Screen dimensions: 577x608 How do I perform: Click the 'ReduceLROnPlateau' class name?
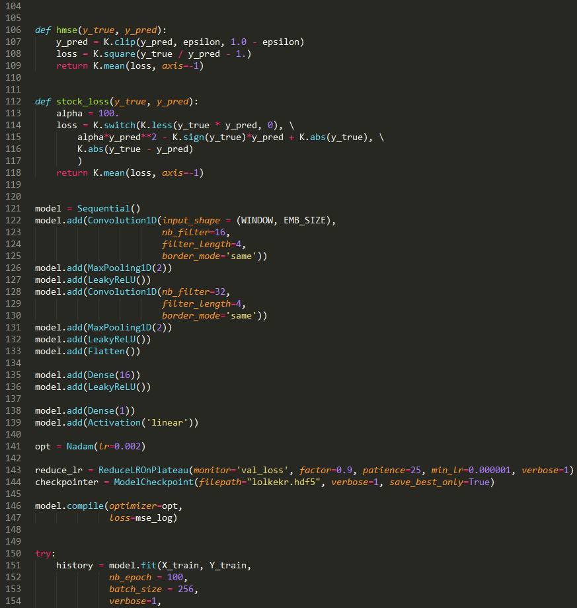click(143, 471)
